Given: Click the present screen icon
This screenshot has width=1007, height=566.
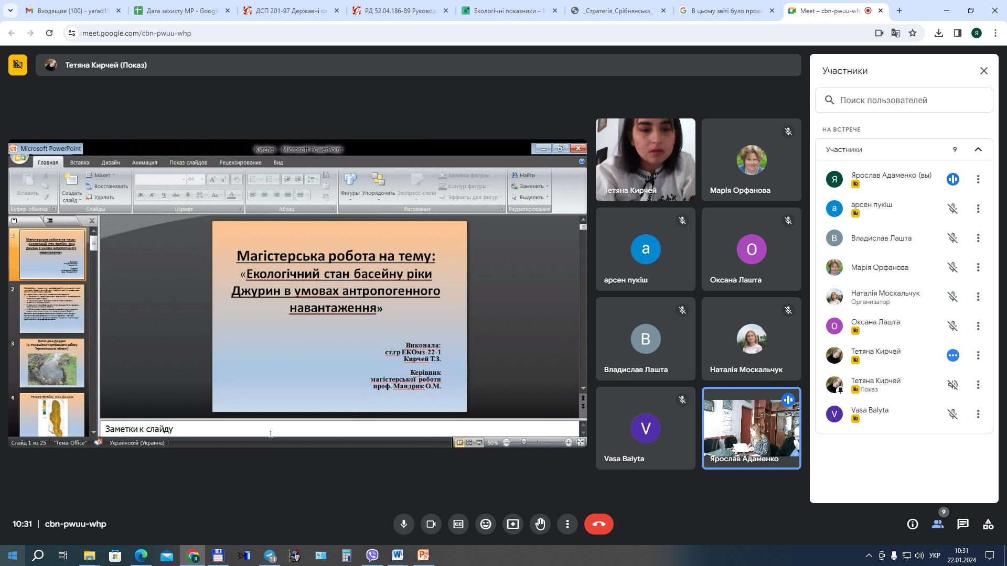Looking at the screenshot, I should [513, 524].
